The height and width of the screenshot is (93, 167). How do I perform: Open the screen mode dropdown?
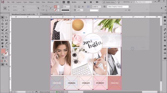tap(92, 2)
